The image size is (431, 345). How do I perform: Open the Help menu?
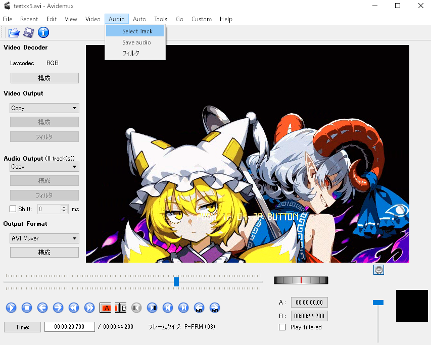226,19
